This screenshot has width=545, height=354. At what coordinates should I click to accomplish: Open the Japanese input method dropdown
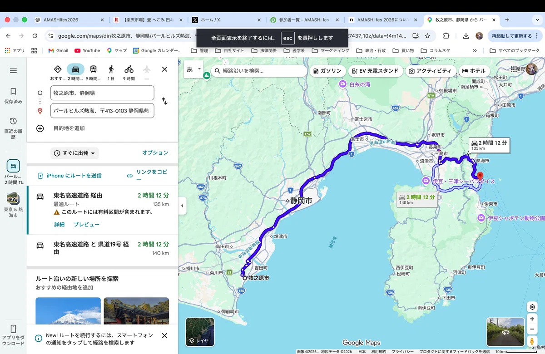click(199, 69)
